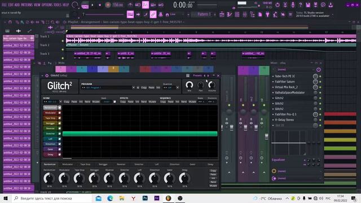Open the Piano roll view icon
The height and width of the screenshot is (203, 361).
tap(230, 15)
